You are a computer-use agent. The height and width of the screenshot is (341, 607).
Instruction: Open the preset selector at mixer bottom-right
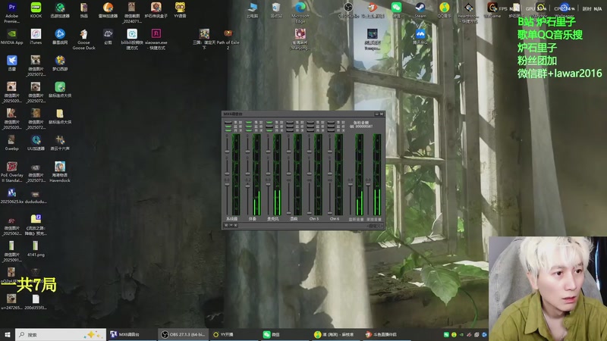tap(375, 226)
